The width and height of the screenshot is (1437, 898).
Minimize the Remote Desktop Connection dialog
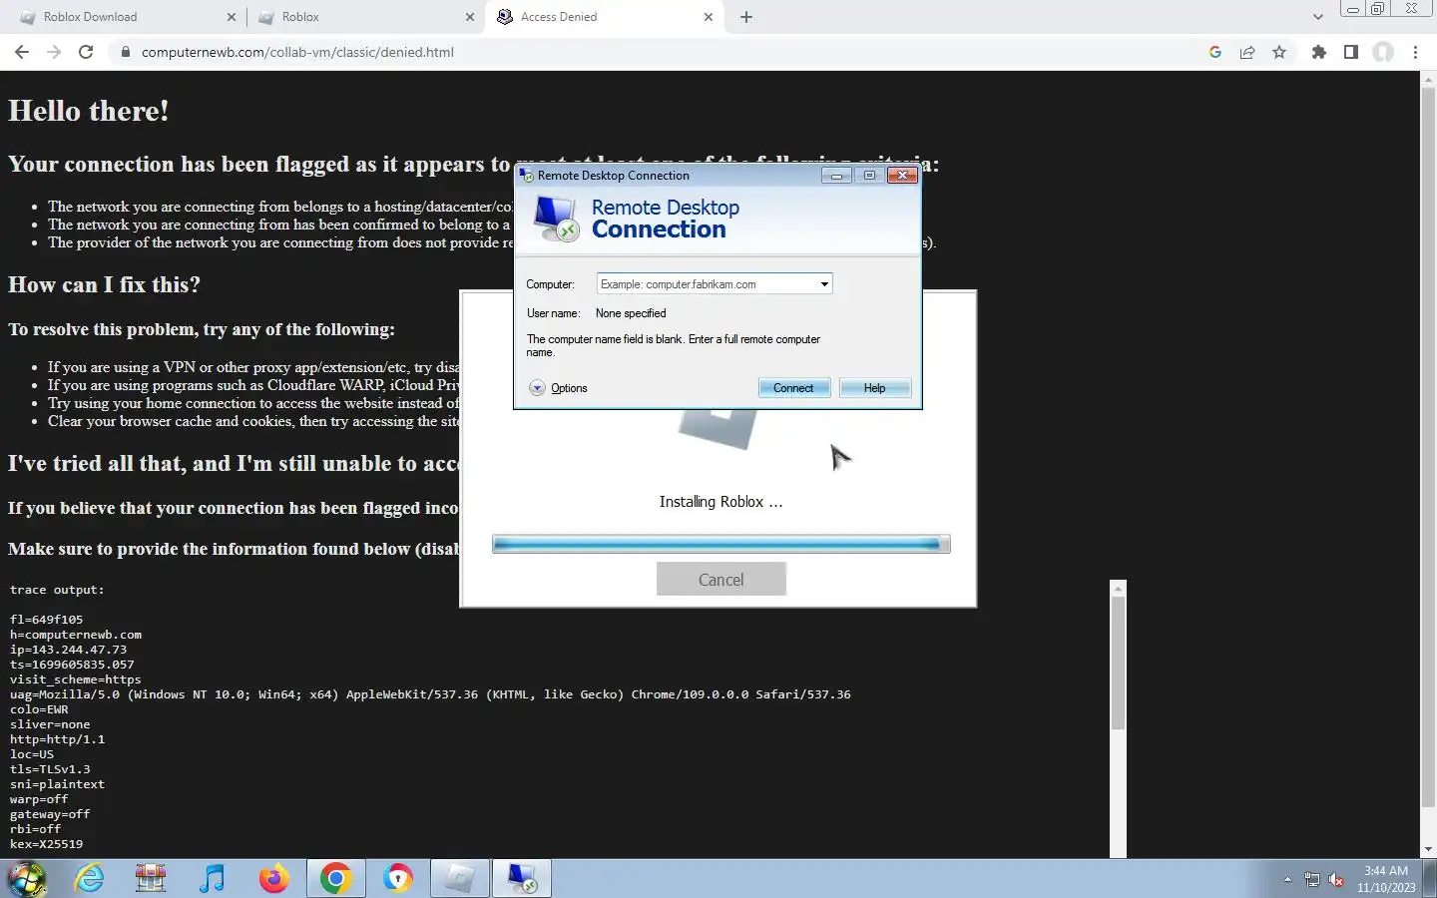tap(836, 176)
